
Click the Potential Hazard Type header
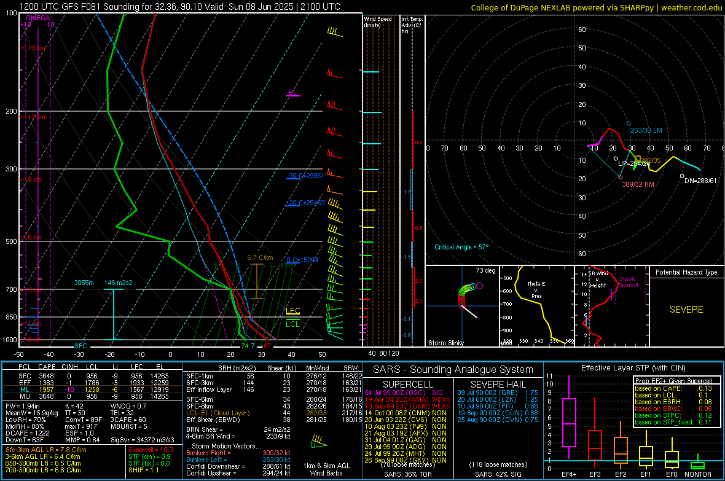pos(686,272)
